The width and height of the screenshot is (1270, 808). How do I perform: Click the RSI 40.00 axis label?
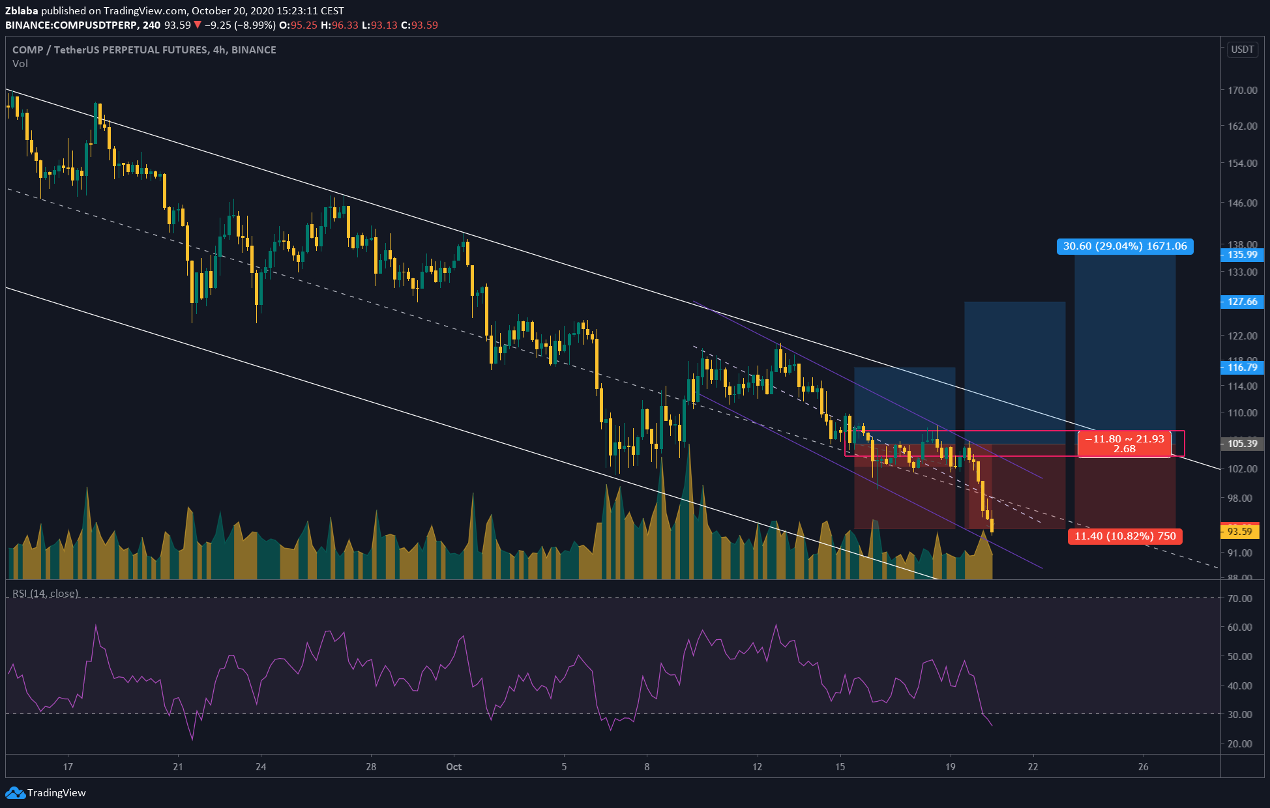click(x=1240, y=686)
